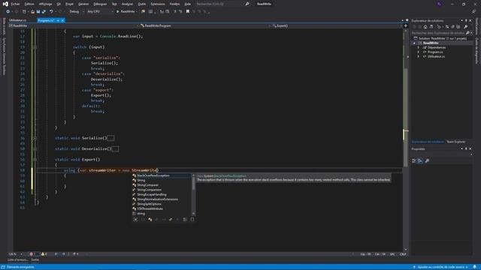This screenshot has width=481, height=270.
Task: Open the Projet menu
Action: coord(69,4)
